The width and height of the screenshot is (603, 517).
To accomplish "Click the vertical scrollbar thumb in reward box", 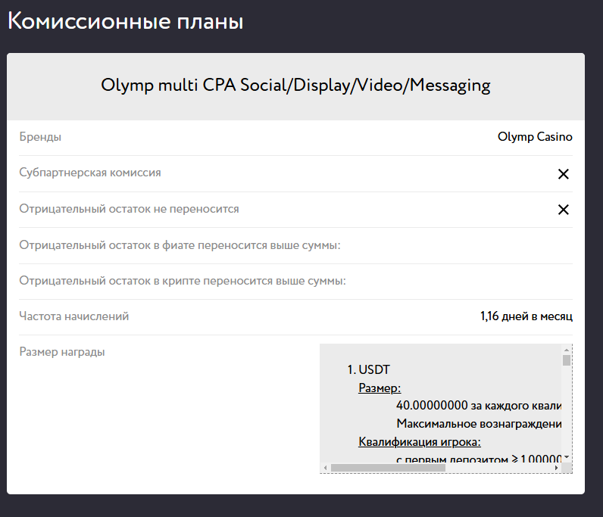I will coord(567,360).
